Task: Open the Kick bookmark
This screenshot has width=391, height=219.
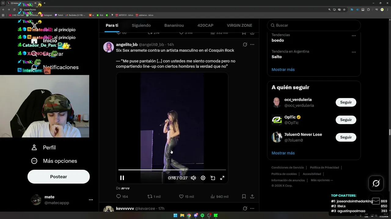Action: (100, 15)
